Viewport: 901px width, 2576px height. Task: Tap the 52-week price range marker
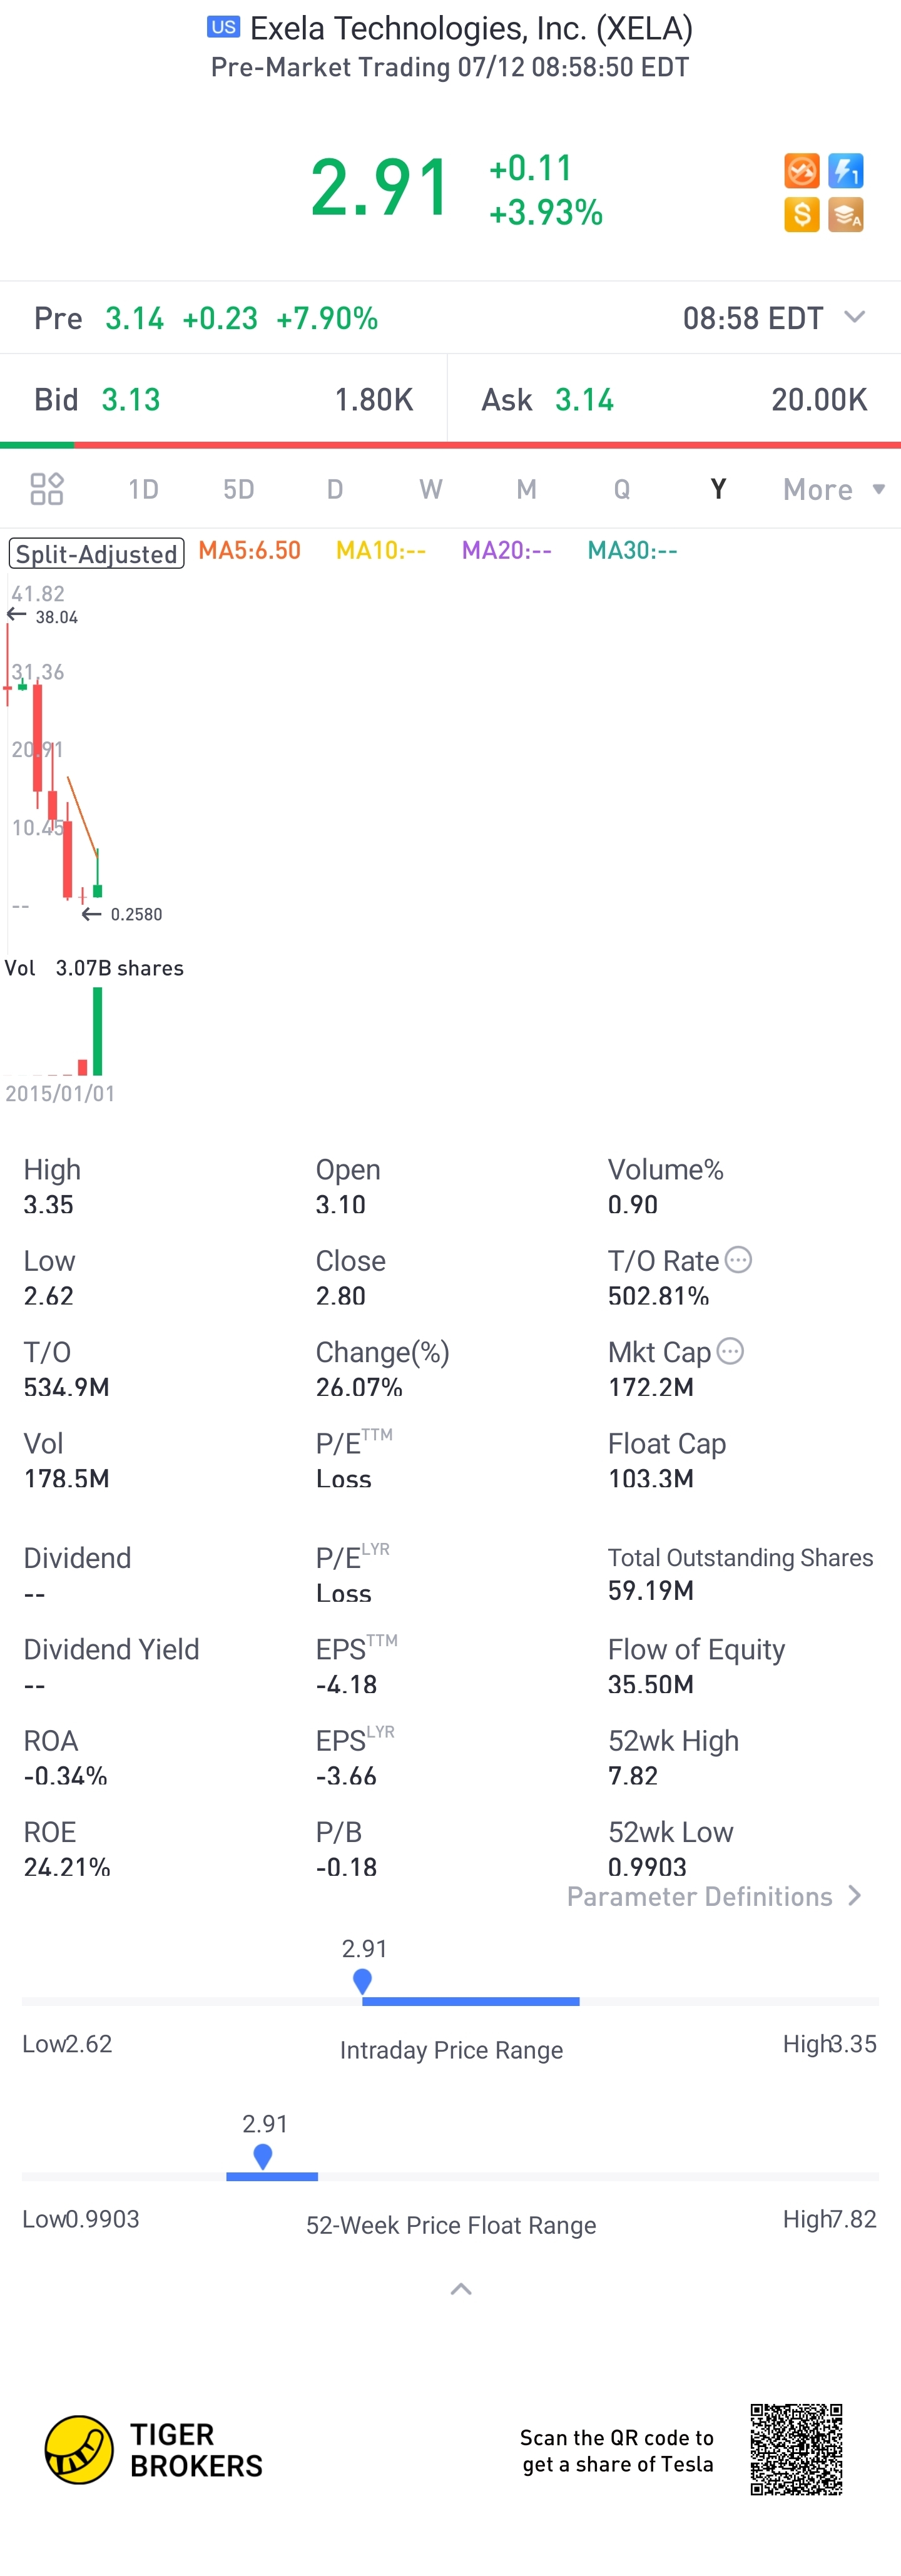[263, 2156]
